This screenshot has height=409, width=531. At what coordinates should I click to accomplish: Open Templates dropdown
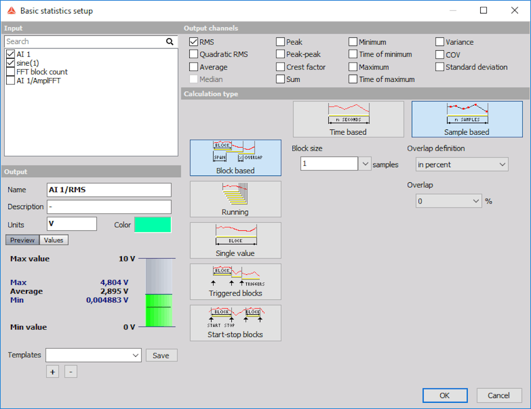click(93, 355)
